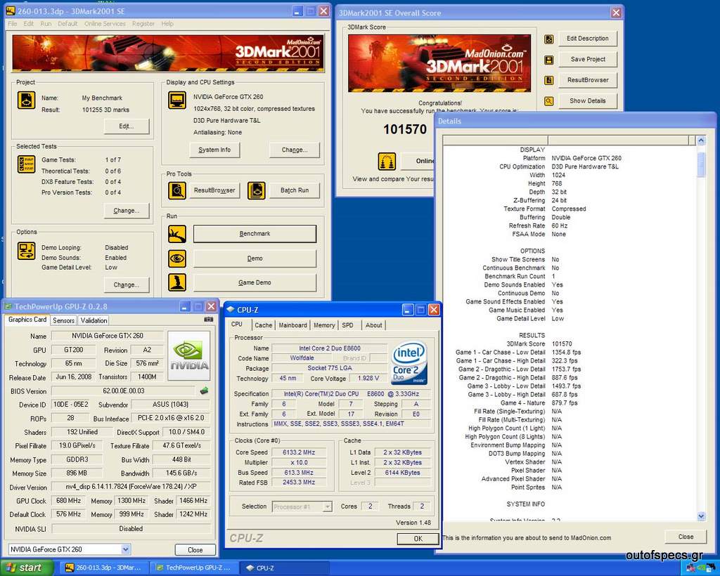Click the System Info button
Viewport: 720px width, 576px height.
tap(214, 150)
